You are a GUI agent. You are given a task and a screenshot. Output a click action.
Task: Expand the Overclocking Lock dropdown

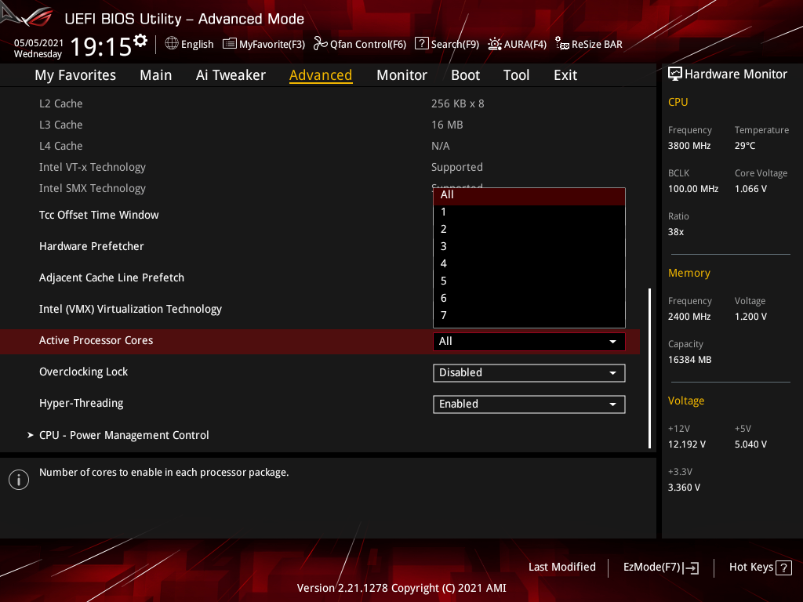tap(529, 372)
